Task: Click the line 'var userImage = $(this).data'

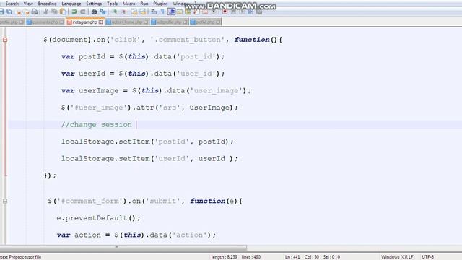Action: point(156,91)
